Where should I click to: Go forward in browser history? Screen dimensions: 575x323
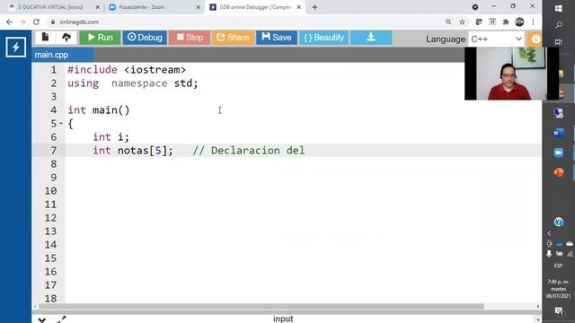click(x=22, y=22)
